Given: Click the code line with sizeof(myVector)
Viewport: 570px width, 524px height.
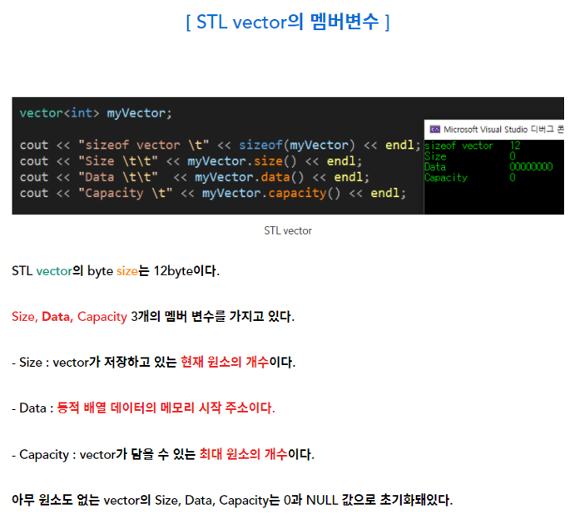Looking at the screenshot, I should 220,145.
